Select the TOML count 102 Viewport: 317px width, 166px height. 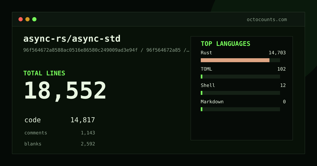pos(281,69)
